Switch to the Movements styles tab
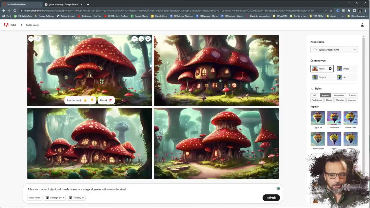This screenshot has width=370, height=208. click(x=339, y=95)
